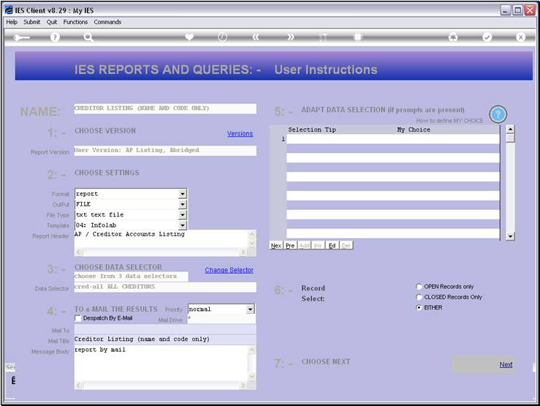Click the 'My Choice' column header
The width and height of the screenshot is (540, 406).
(x=414, y=129)
